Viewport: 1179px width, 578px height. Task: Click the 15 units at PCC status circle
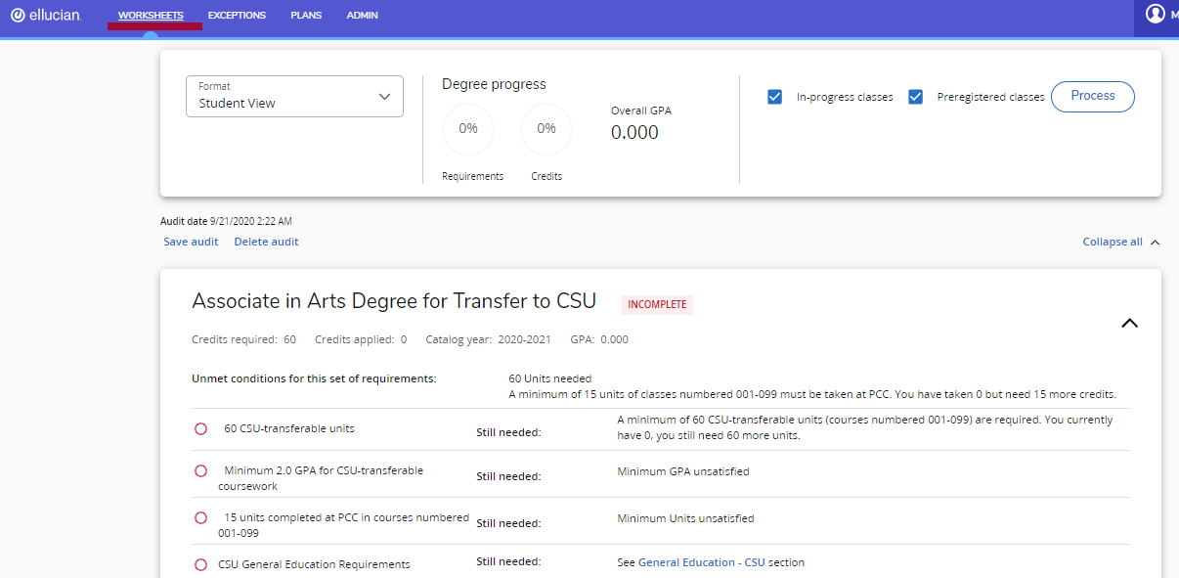[201, 517]
